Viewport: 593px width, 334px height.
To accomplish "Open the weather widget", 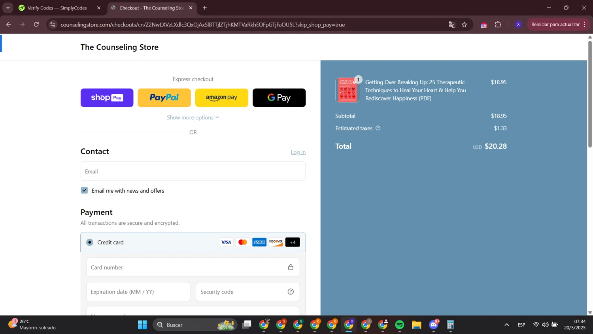I will tap(32, 325).
